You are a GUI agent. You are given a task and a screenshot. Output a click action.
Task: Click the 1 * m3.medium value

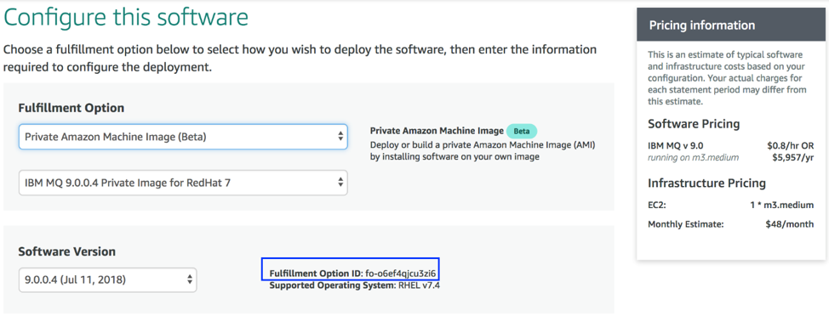pyautogui.click(x=781, y=205)
